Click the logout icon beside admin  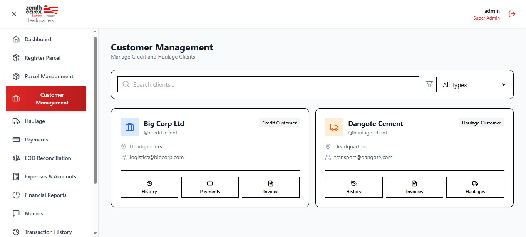[512, 14]
